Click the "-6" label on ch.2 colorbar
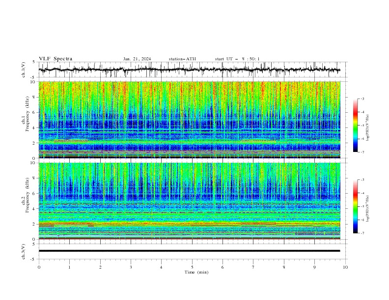This screenshot has width=389, height=300. pyautogui.click(x=362, y=220)
